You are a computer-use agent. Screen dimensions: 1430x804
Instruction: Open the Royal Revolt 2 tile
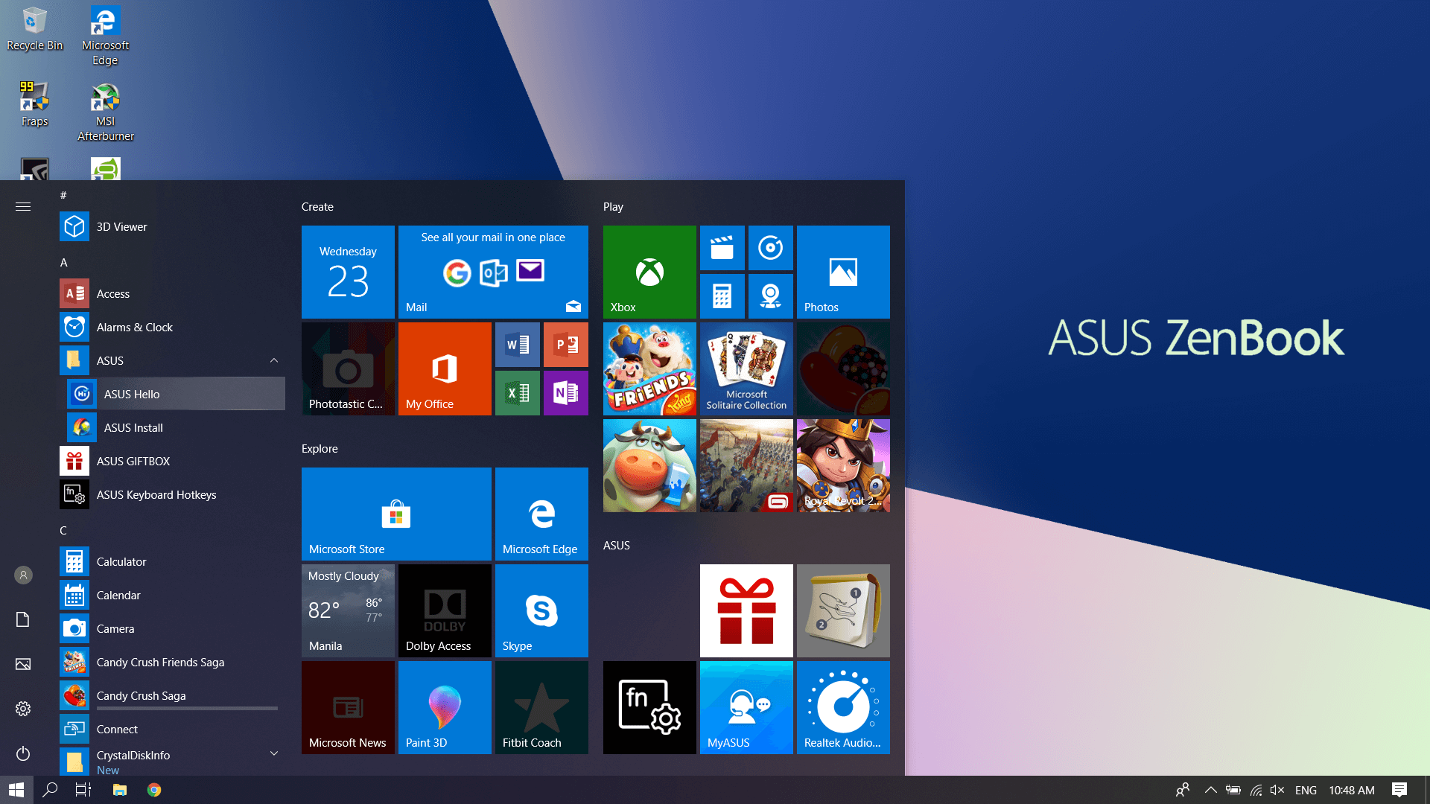(843, 465)
